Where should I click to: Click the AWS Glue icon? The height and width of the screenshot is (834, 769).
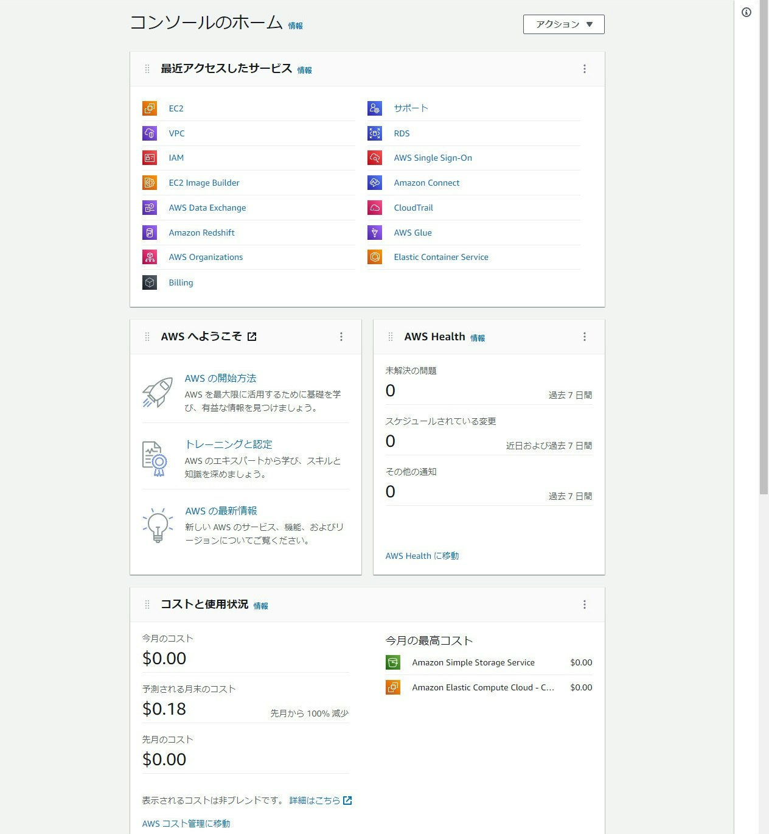coord(375,233)
